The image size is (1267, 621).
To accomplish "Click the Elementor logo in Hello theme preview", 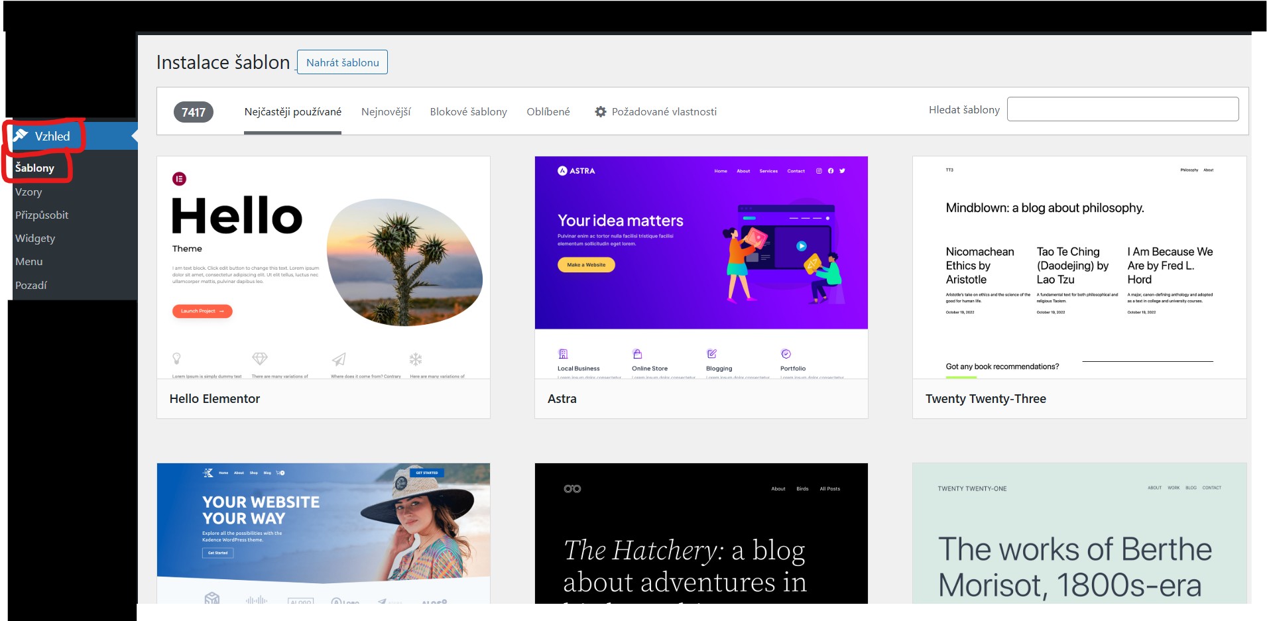I will pyautogui.click(x=179, y=179).
